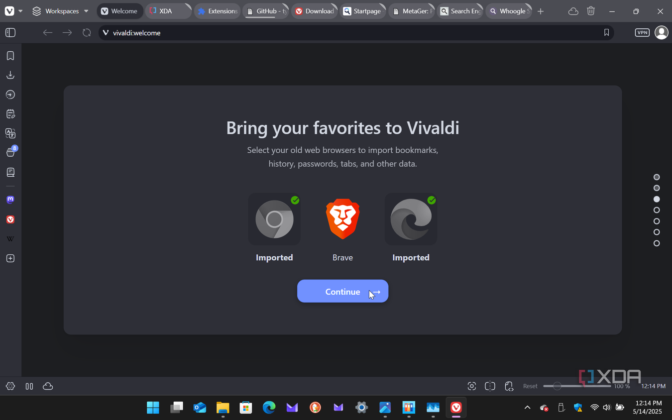672x420 pixels.
Task: Jump to the last welcome step dot
Action: (x=657, y=243)
